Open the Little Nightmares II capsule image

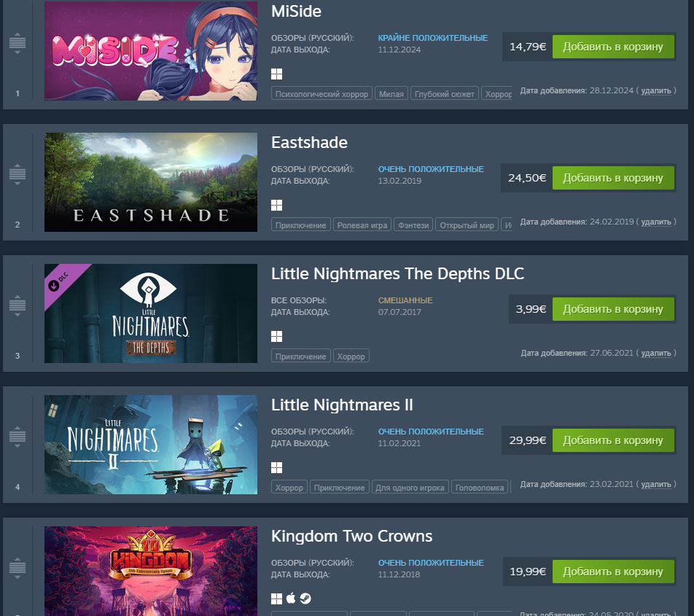point(150,445)
